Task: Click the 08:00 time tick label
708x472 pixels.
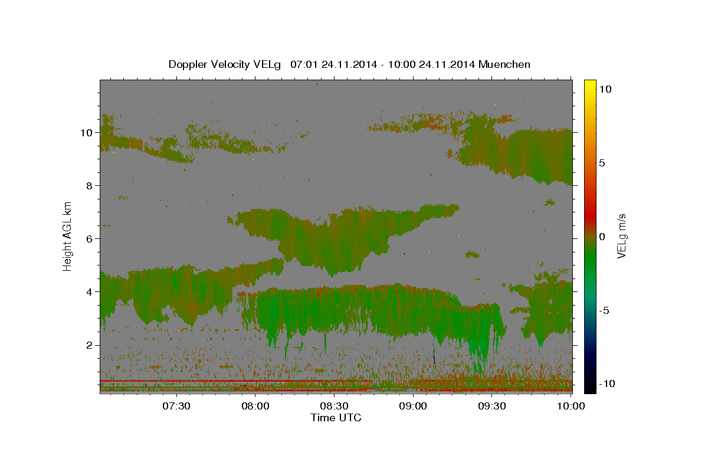Action: point(255,406)
